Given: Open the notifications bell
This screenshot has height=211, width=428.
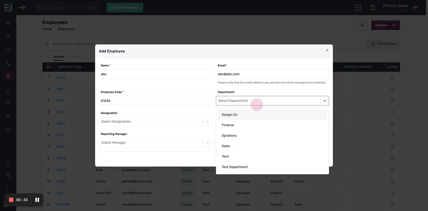Looking at the screenshot, I should [372, 8].
